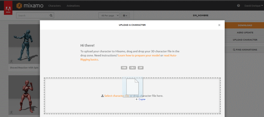
Task: Click the mixamo wordmark text
Action: click(34, 6)
